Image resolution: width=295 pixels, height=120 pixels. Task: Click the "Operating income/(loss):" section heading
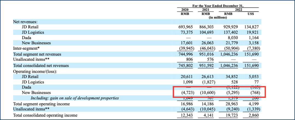(35, 71)
